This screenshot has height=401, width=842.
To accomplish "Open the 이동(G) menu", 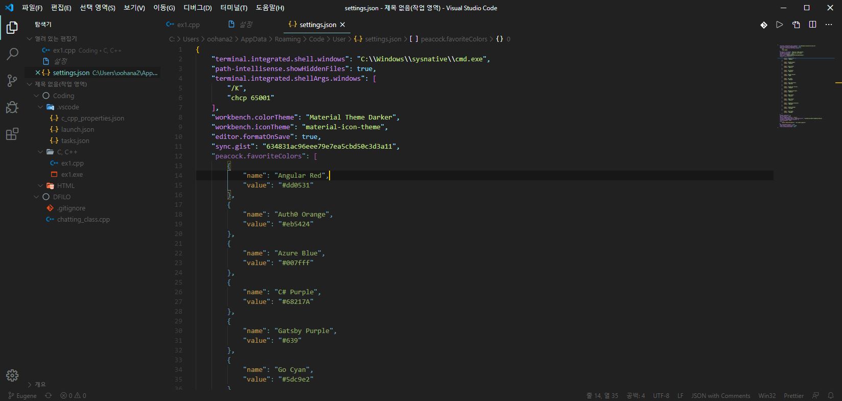I will point(164,8).
